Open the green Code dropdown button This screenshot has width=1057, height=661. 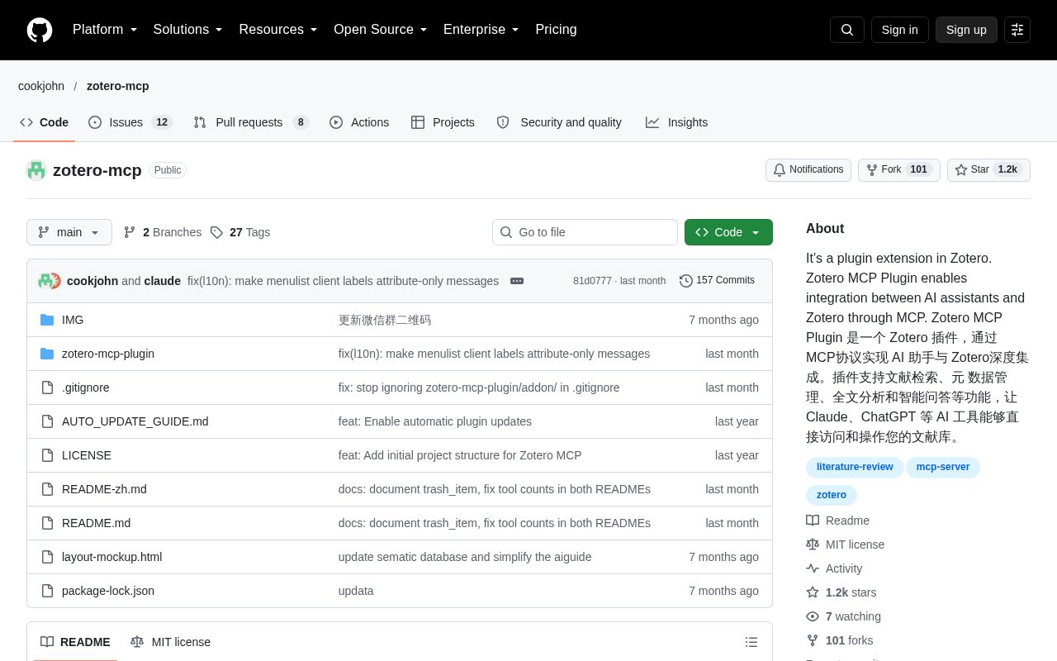point(728,232)
